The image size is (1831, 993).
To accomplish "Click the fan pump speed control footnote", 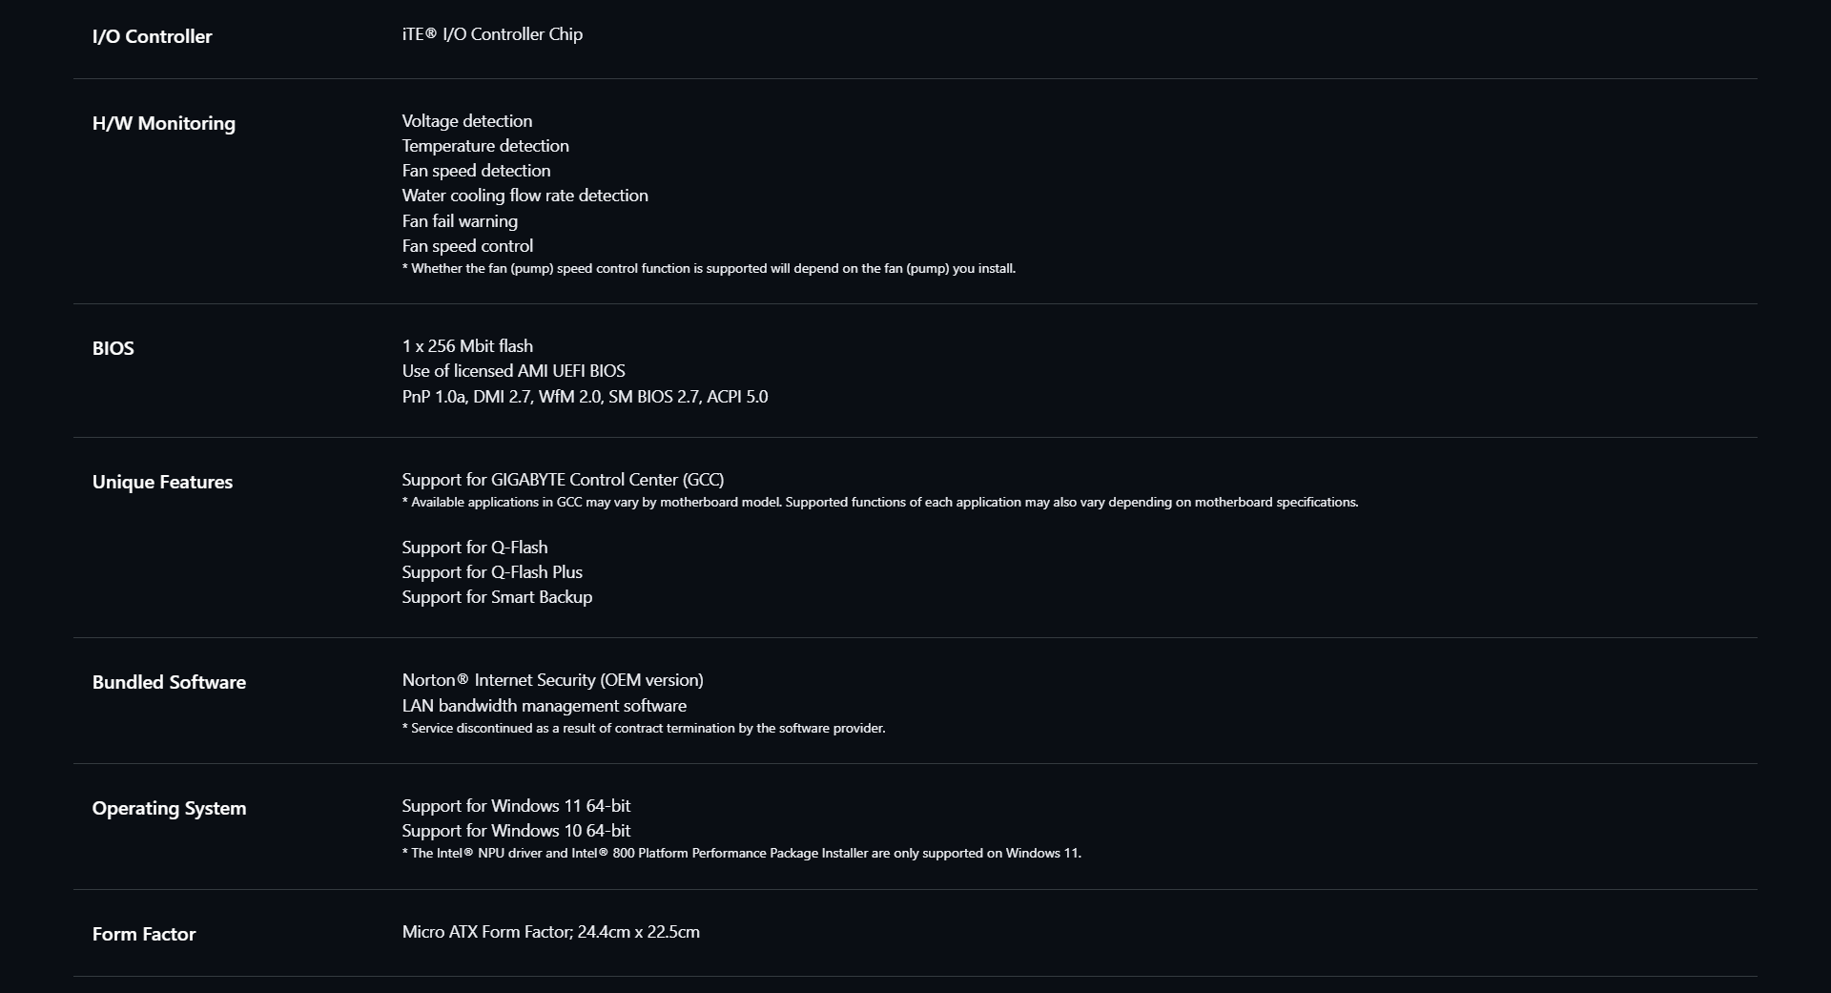I will [x=709, y=269].
